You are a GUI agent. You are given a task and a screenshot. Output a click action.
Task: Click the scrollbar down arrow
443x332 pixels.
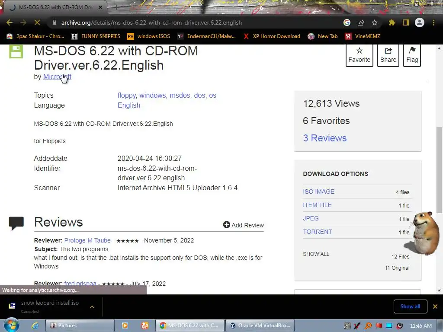[x=439, y=290]
